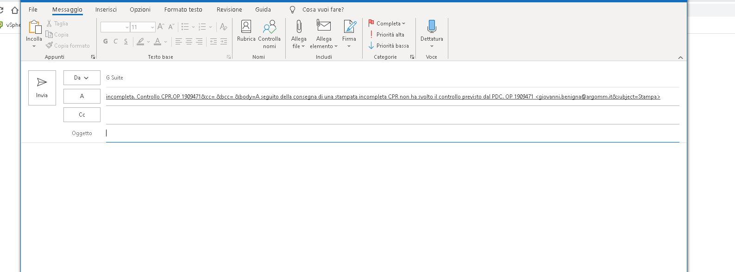Switch to Opzioni tab

(140, 9)
